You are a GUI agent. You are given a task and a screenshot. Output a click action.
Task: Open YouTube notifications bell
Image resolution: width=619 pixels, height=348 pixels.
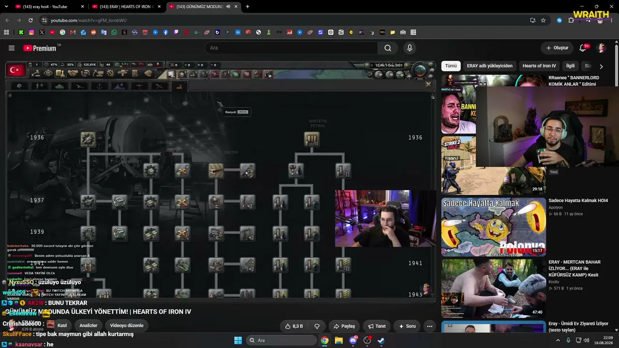583,48
